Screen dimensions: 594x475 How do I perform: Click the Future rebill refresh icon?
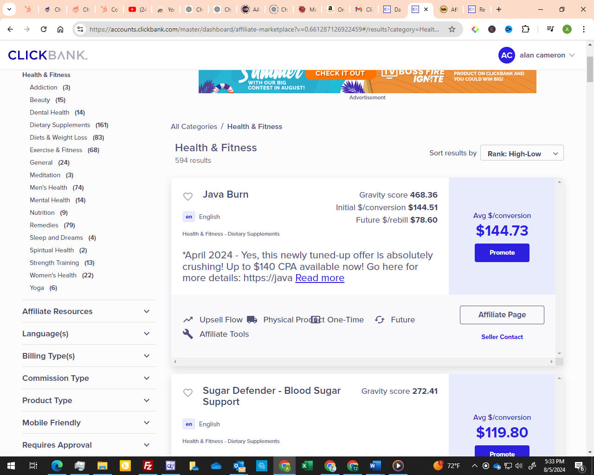pos(380,320)
